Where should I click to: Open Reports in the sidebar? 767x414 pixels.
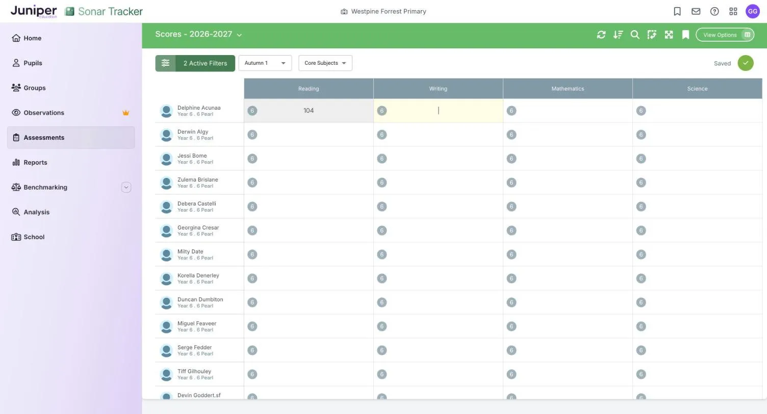[x=71, y=163]
